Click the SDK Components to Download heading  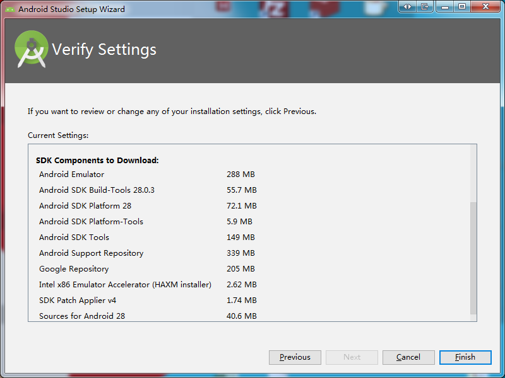tap(97, 161)
